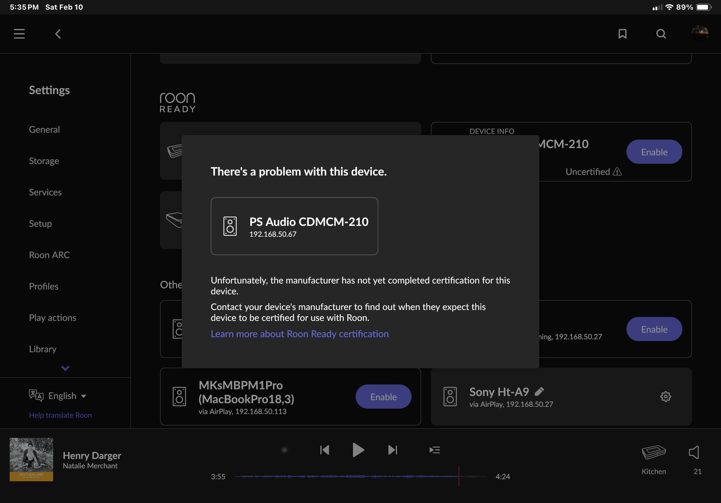Open volume control speaker icon
Viewport: 721px width, 503px height.
pos(694,452)
